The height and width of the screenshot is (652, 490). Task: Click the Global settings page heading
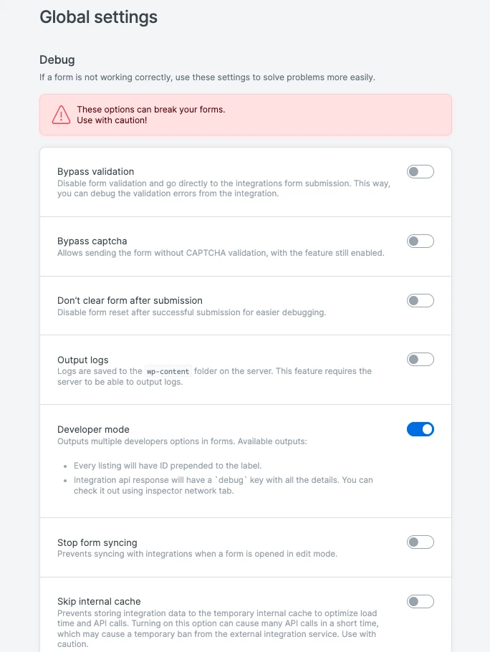[98, 17]
